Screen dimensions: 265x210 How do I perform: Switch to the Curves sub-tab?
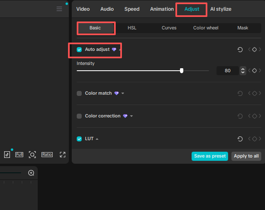169,28
